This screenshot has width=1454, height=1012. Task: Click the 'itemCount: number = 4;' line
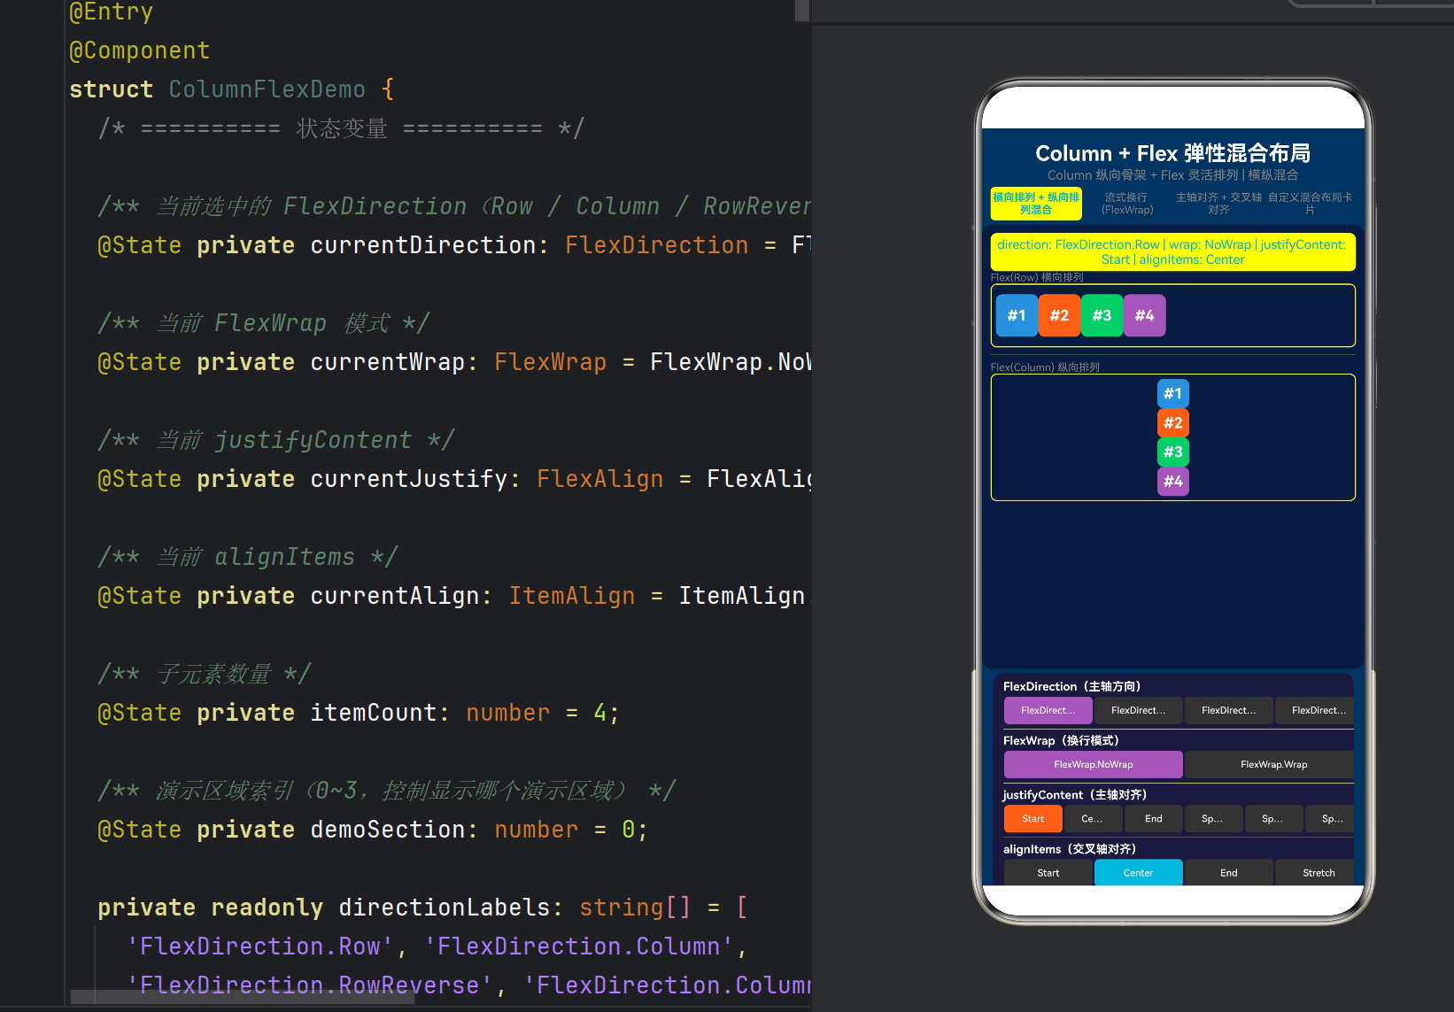(359, 713)
